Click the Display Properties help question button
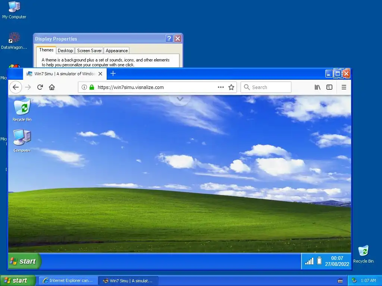The image size is (382, 286). tap(169, 38)
